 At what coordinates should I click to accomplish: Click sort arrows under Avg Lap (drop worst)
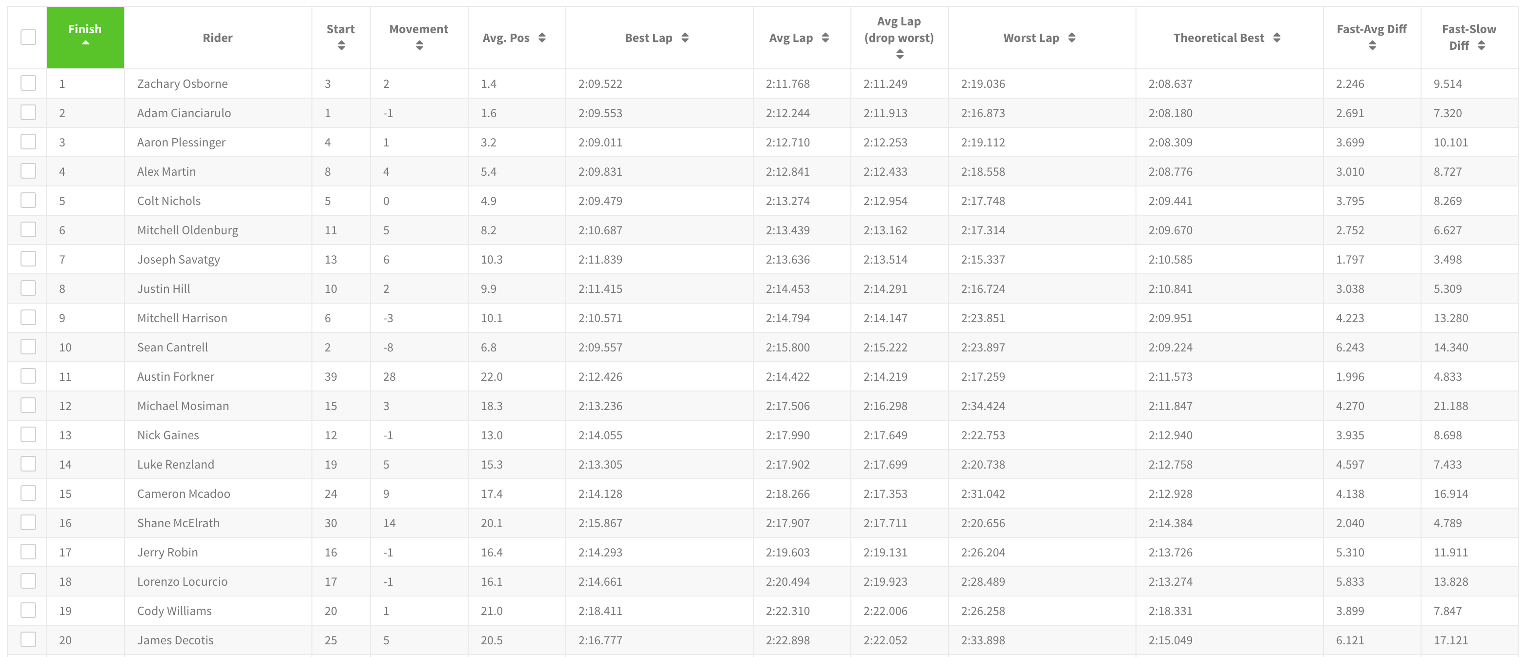[x=899, y=55]
